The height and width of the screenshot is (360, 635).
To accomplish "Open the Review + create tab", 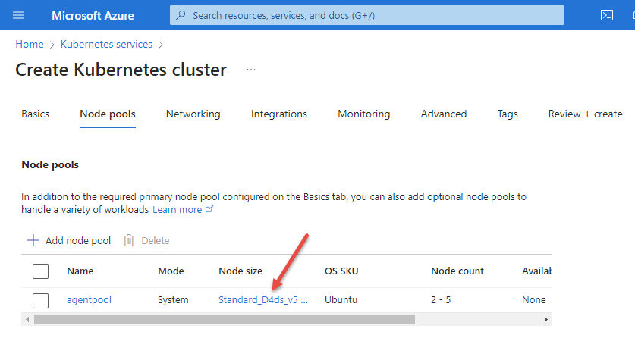I will [585, 114].
